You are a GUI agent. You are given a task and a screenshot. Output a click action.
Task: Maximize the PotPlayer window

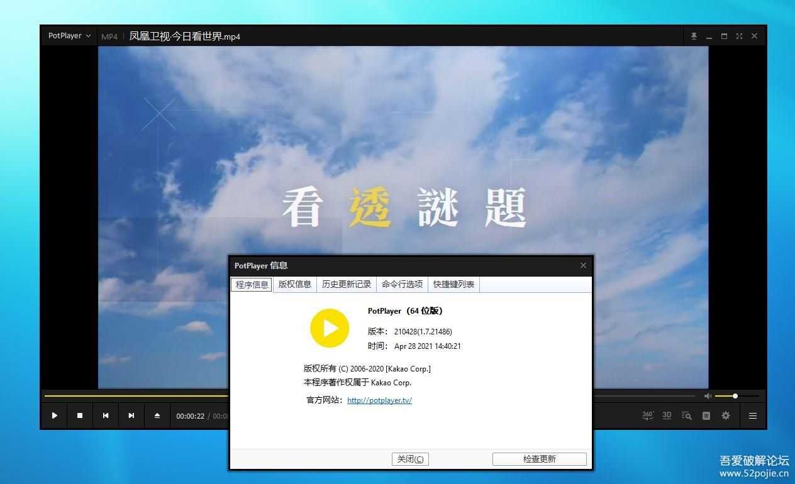coord(724,36)
